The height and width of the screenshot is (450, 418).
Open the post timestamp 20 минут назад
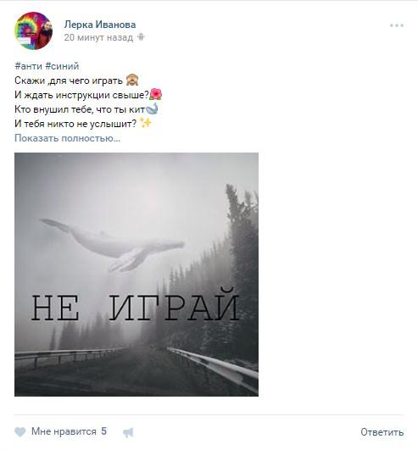[98, 37]
